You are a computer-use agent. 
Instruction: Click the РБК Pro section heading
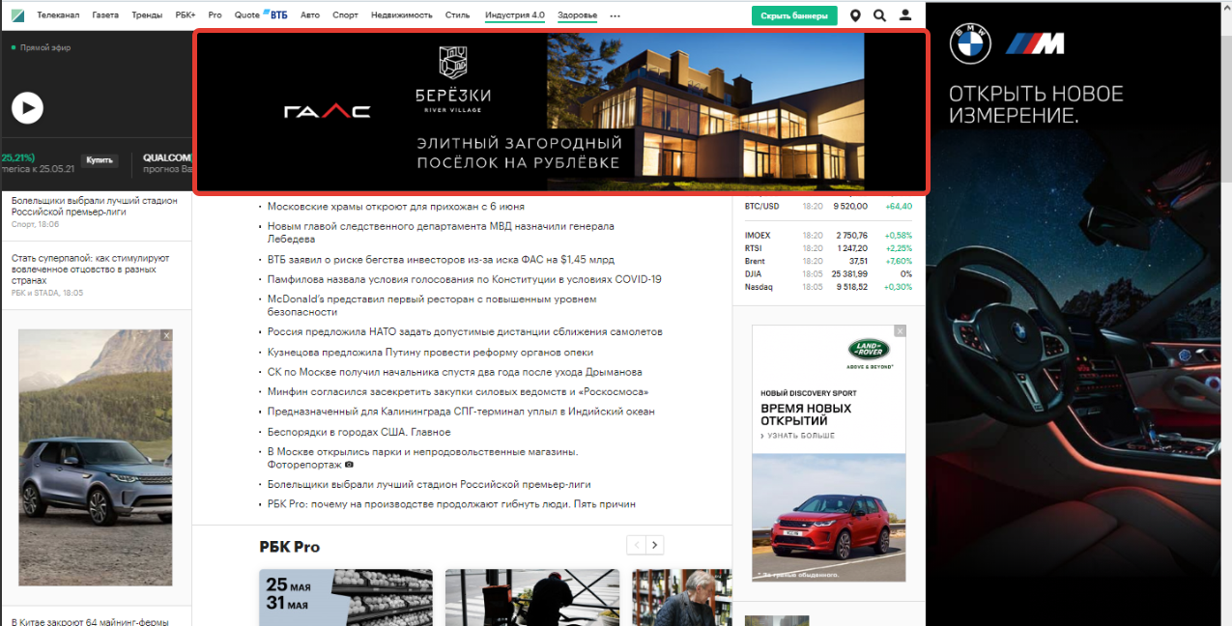point(289,547)
